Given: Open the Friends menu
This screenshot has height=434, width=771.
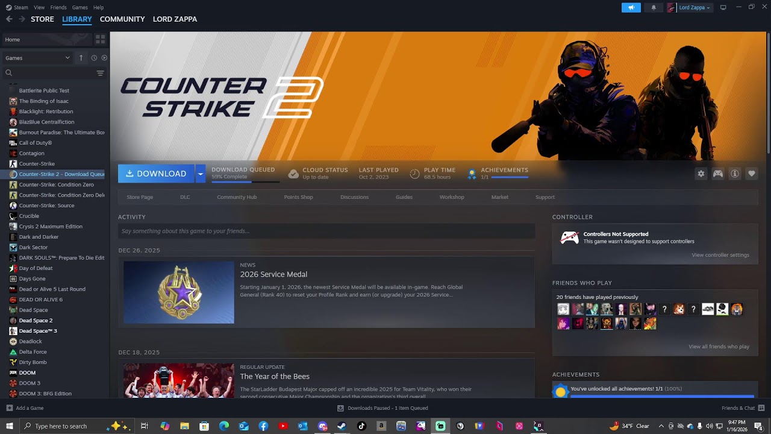Looking at the screenshot, I should pyautogui.click(x=58, y=7).
